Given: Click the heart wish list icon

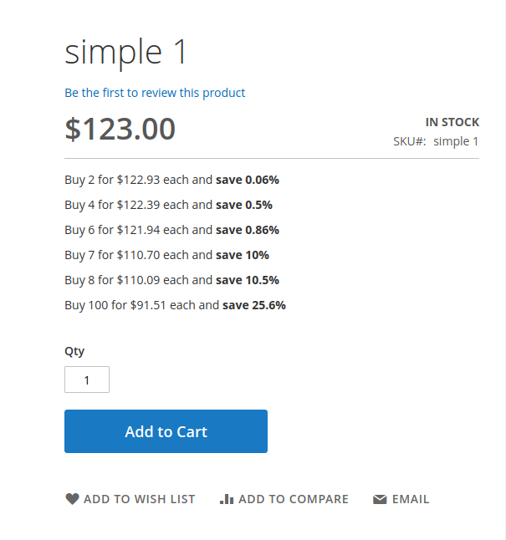Looking at the screenshot, I should [x=72, y=499].
